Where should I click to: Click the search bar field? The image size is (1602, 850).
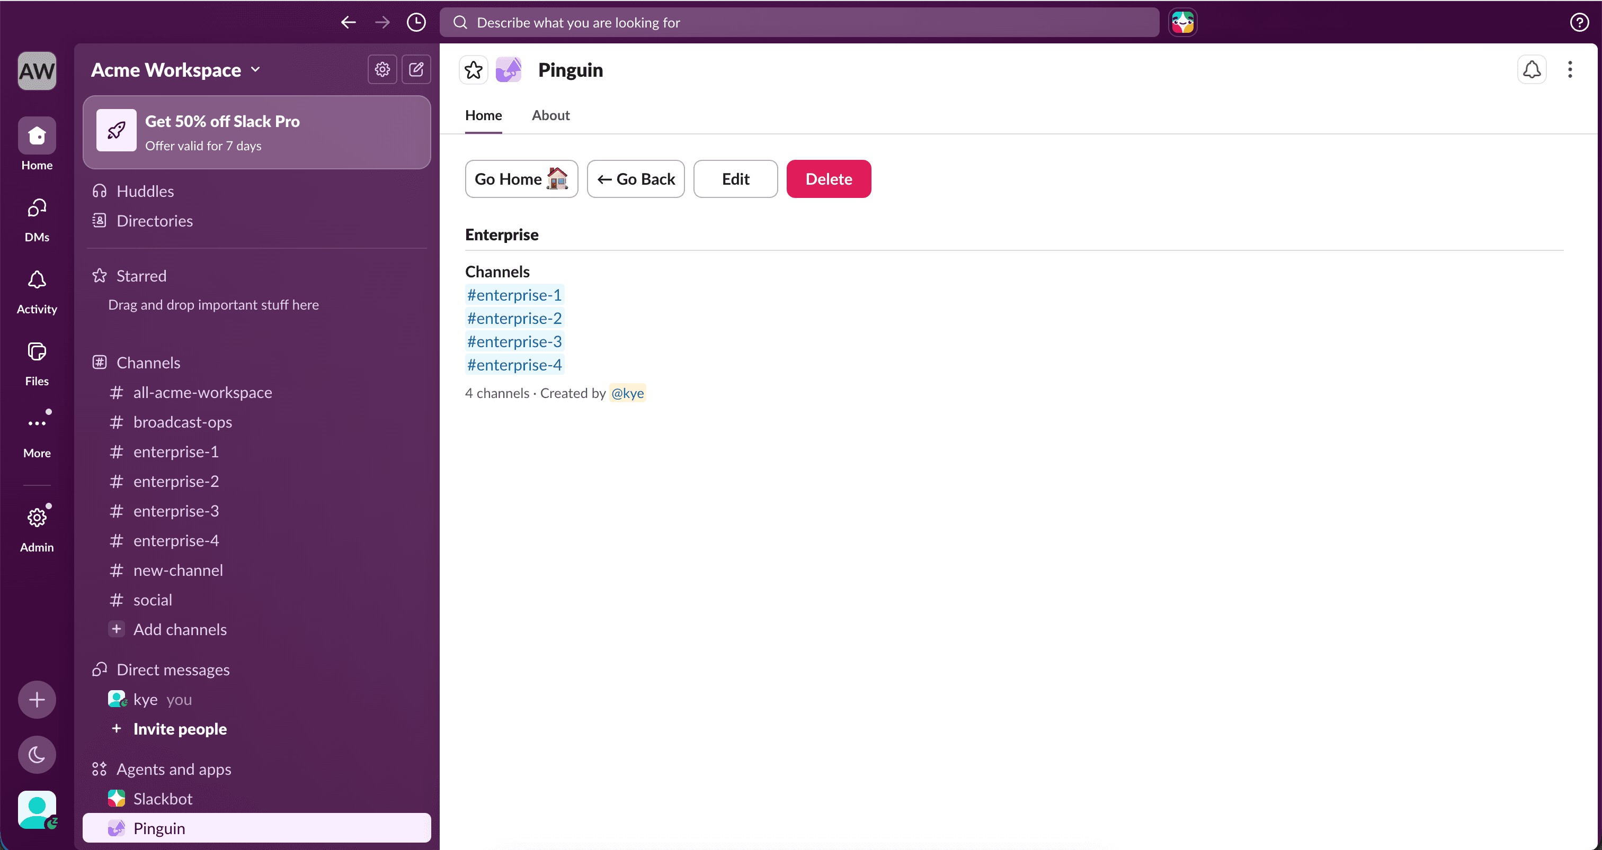(799, 22)
